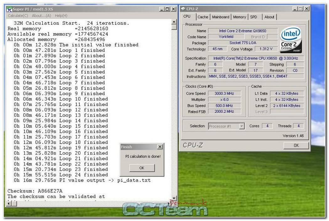The image size is (329, 221).
Task: Minimize the CPU-Z window
Action: [x=295, y=8]
